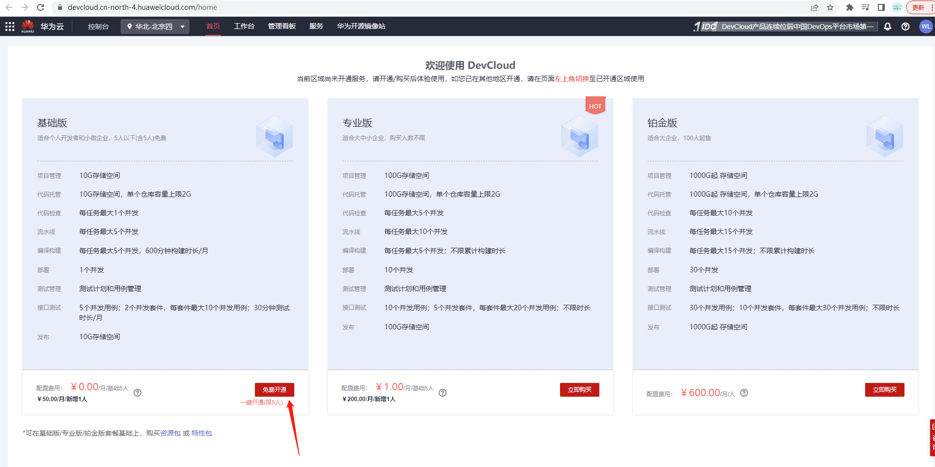Toggle browser side panel icon
This screenshot has width=935, height=467.
coord(881,7)
